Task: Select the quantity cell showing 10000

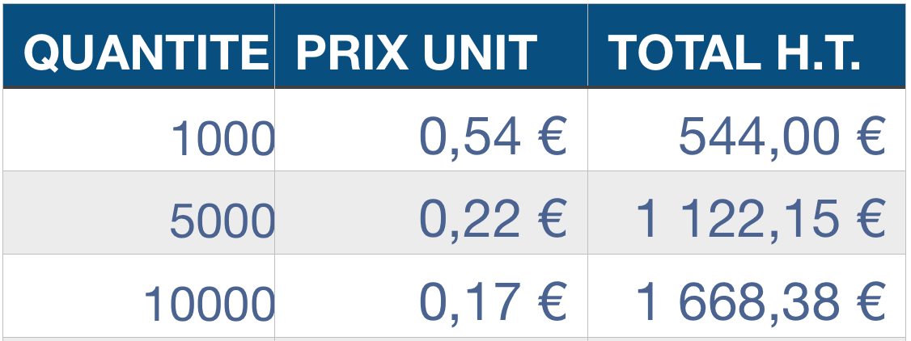Action: point(210,305)
